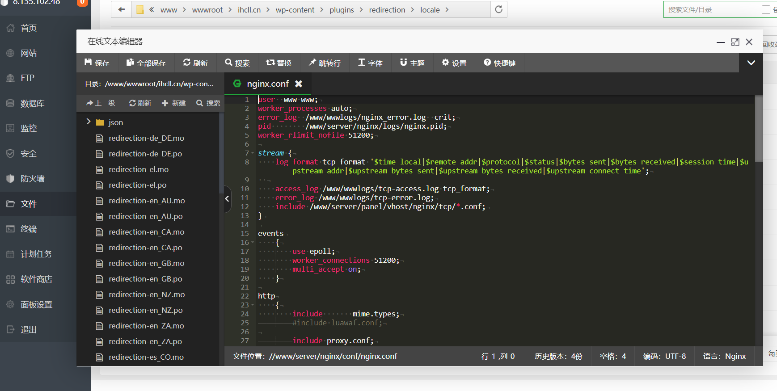Refresh the file manager path bar

click(x=499, y=9)
